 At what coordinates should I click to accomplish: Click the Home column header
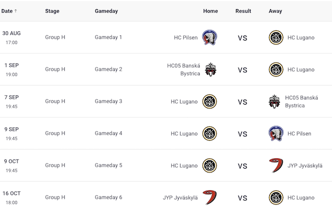pyautogui.click(x=210, y=11)
